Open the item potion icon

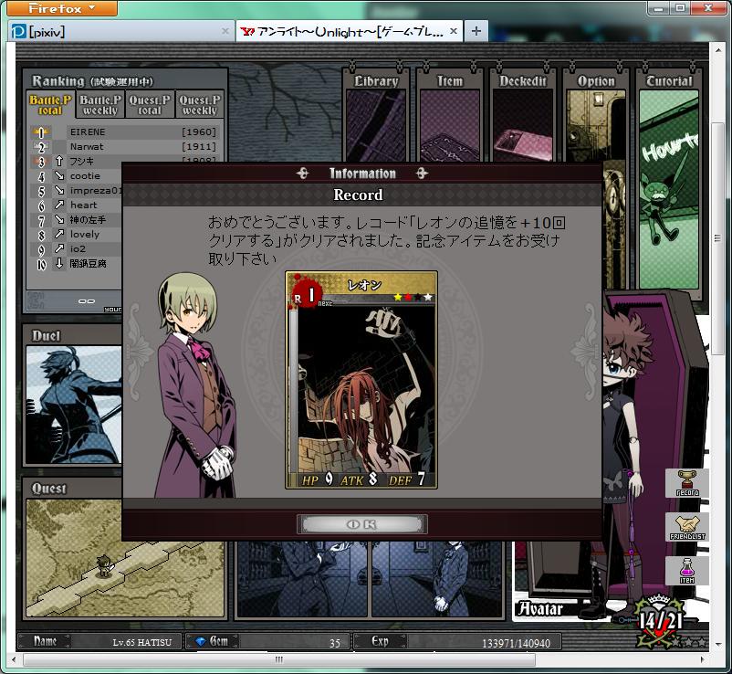[x=686, y=571]
